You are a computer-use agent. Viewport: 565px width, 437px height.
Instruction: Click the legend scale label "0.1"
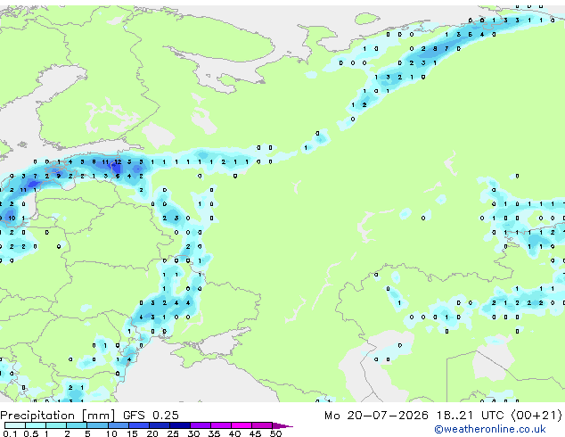click(x=10, y=433)
